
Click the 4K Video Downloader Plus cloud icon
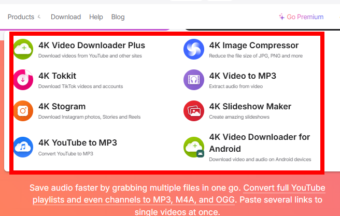23,49
